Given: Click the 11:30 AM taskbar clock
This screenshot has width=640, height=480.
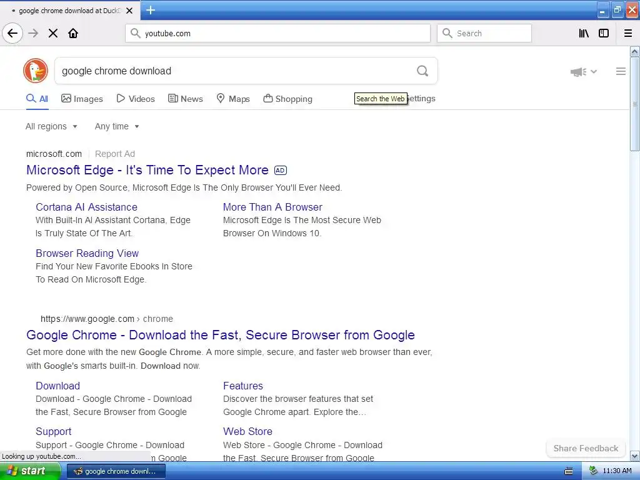Looking at the screenshot, I should [x=617, y=471].
